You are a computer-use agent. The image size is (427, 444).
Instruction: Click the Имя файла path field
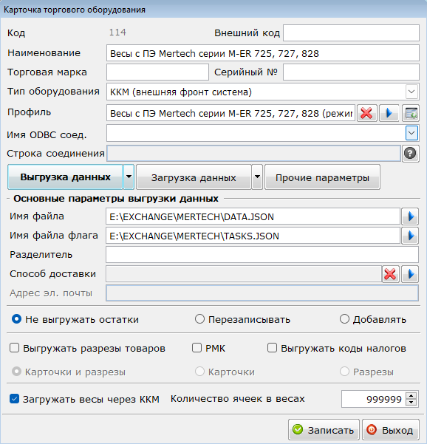click(253, 216)
